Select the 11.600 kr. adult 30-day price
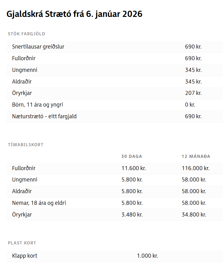223x265 pixels. pos(134,168)
